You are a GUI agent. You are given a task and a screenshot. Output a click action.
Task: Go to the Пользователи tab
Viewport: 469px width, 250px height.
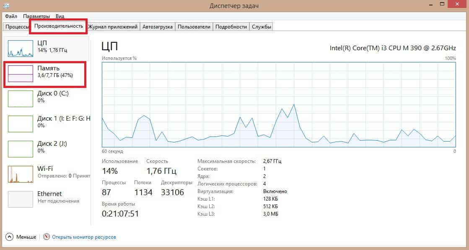[194, 27]
